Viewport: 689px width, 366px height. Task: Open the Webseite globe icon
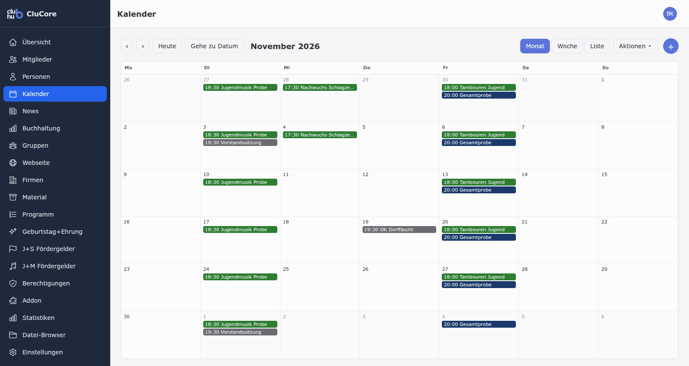13,163
